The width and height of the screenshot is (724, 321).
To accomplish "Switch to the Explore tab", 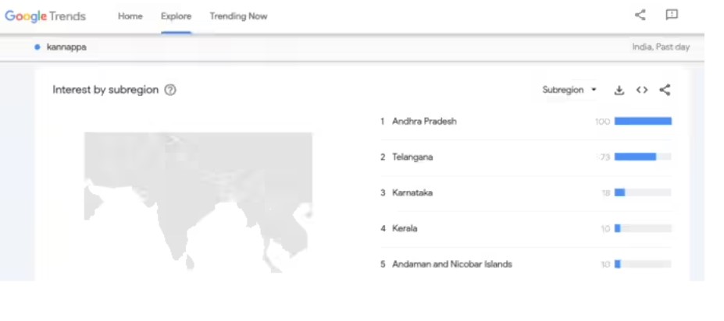I will tap(176, 16).
